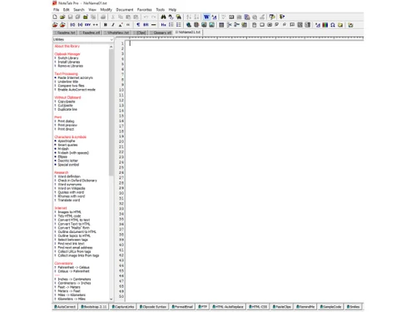Image resolution: width=416 pixels, height=312 pixels.
Task: Open the FTP library tab
Action: point(202,307)
